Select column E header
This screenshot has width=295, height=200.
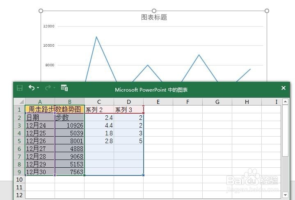pyautogui.click(x=158, y=102)
